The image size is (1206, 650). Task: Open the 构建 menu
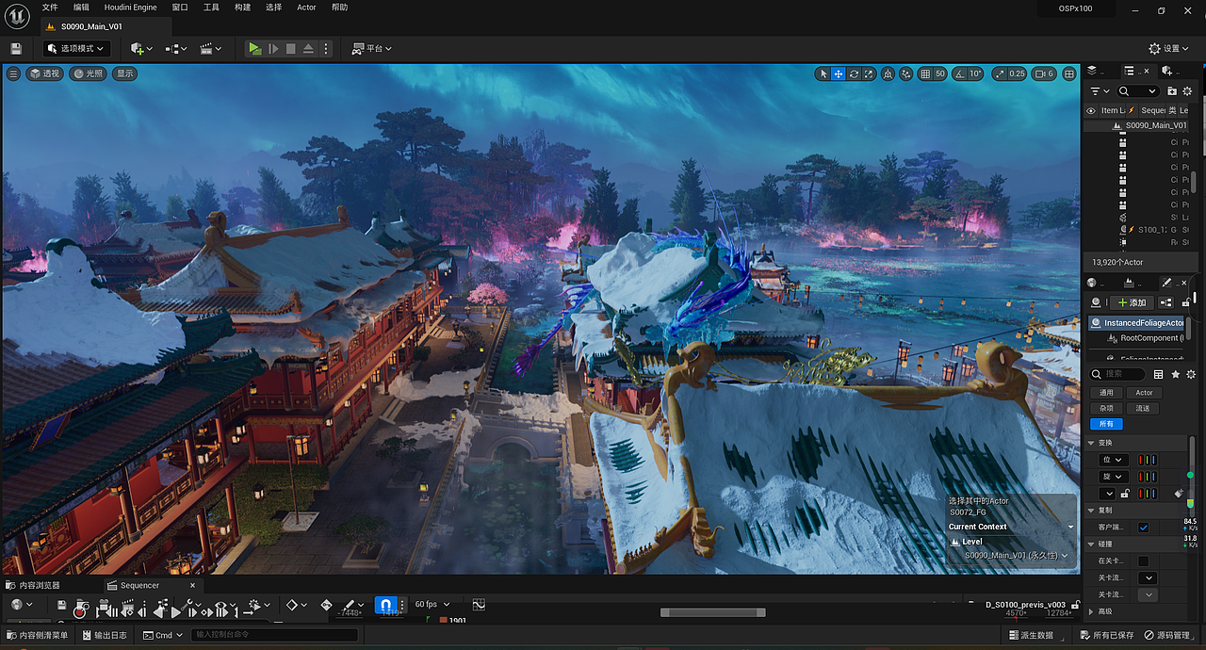click(242, 8)
